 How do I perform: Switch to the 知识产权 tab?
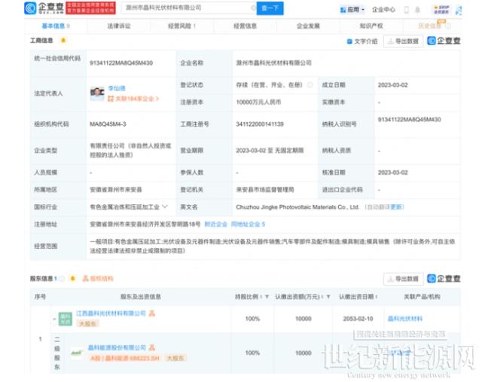(371, 26)
